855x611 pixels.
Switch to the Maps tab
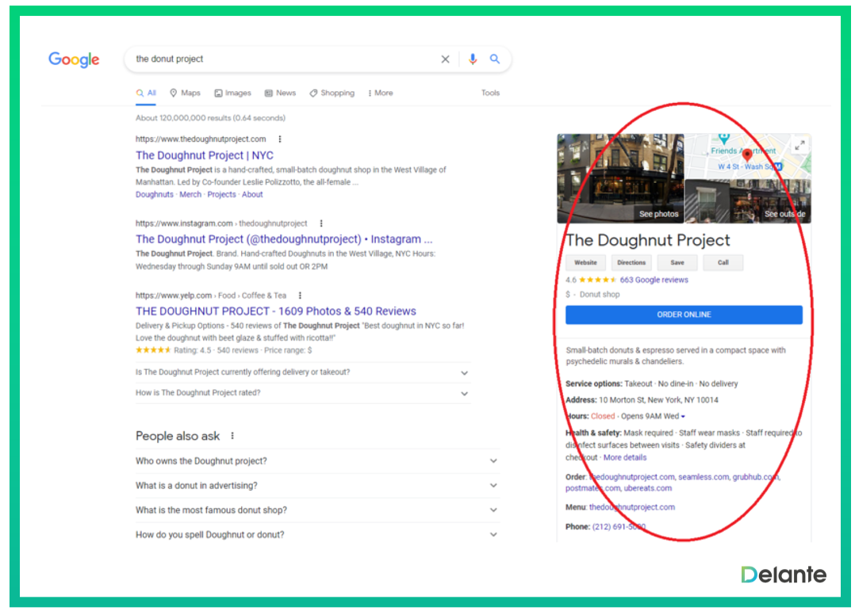click(185, 93)
